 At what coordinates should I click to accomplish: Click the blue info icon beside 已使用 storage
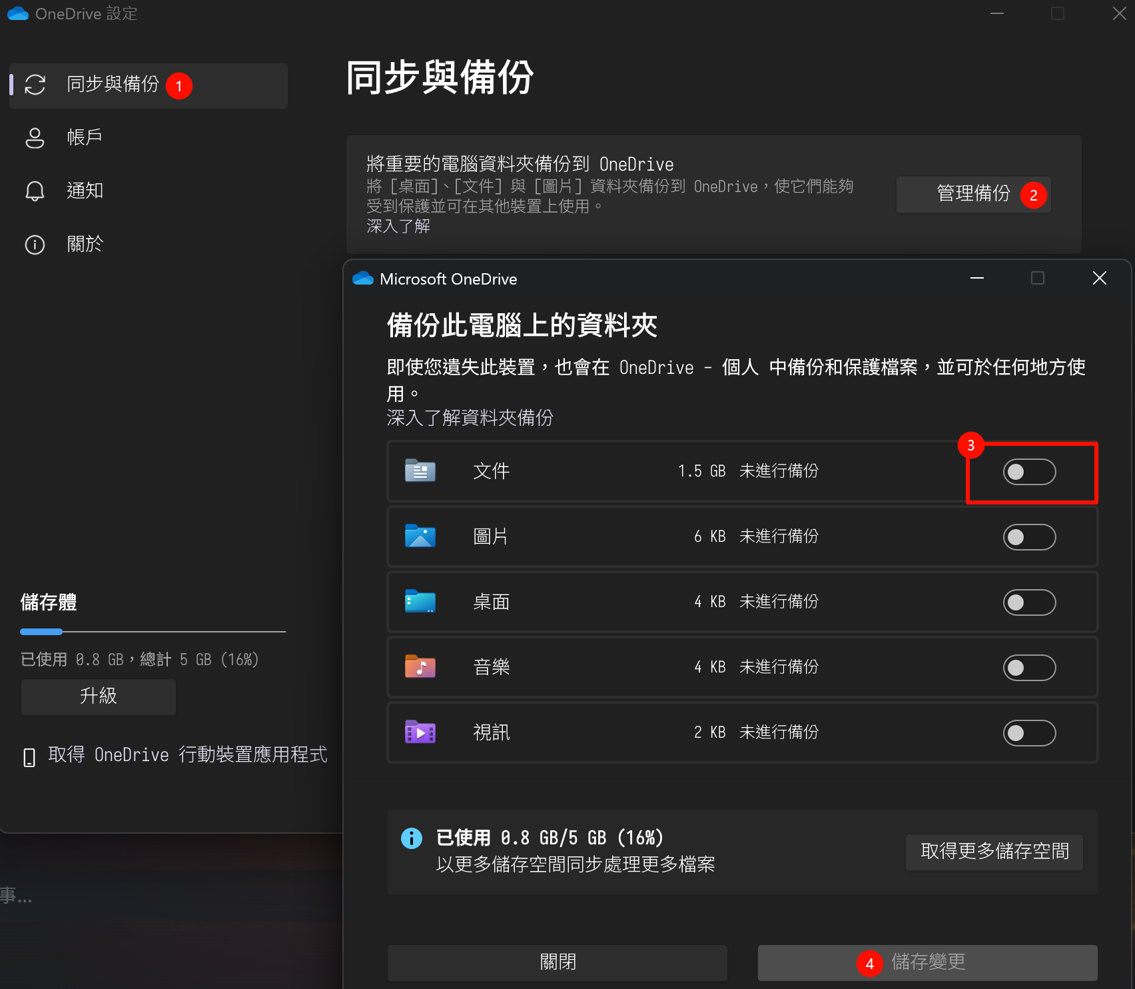point(412,838)
